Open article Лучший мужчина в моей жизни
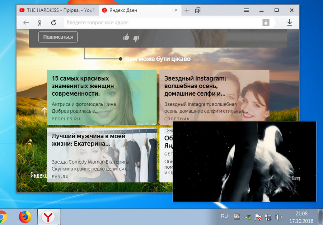Screen dimensions: 323x225 (102, 155)
